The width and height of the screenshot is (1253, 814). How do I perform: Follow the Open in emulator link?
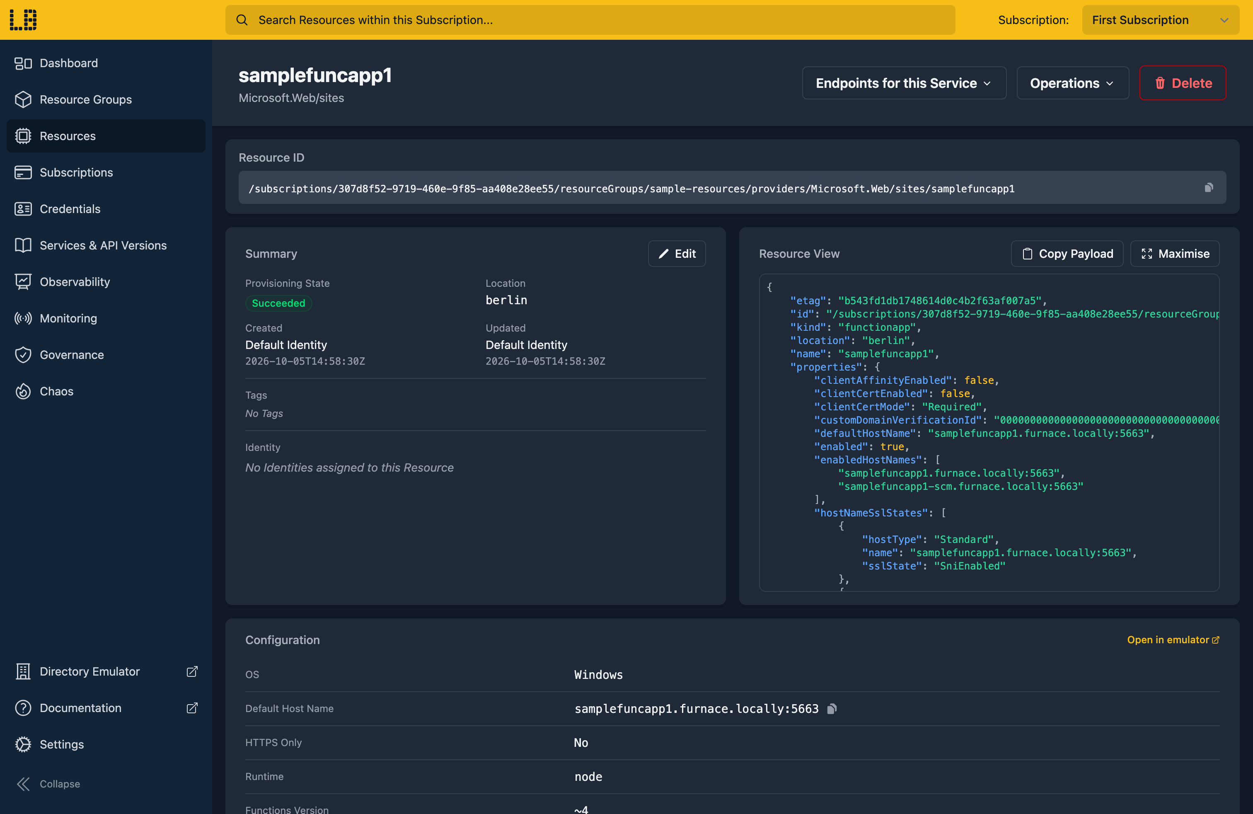(x=1173, y=640)
